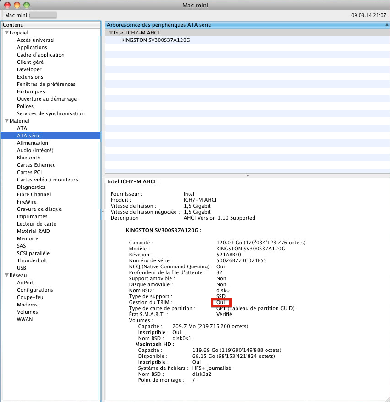Viewport: 390px width, 402px height.
Task: Collapse the Réseau section triangle
Action: click(x=6, y=275)
